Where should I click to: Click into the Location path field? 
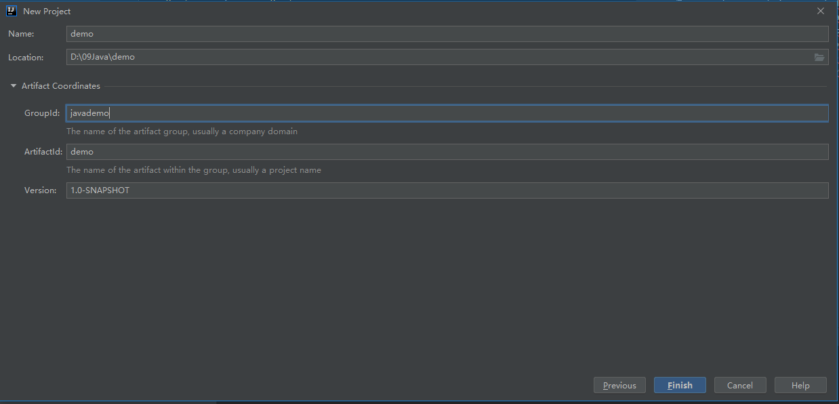click(439, 57)
